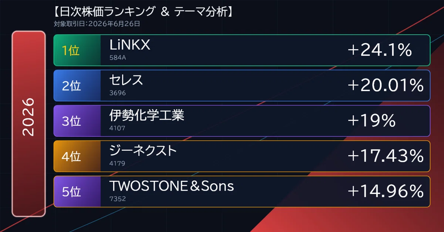Select the LiNKX stock name
This screenshot has width=444, height=232.
click(x=130, y=45)
